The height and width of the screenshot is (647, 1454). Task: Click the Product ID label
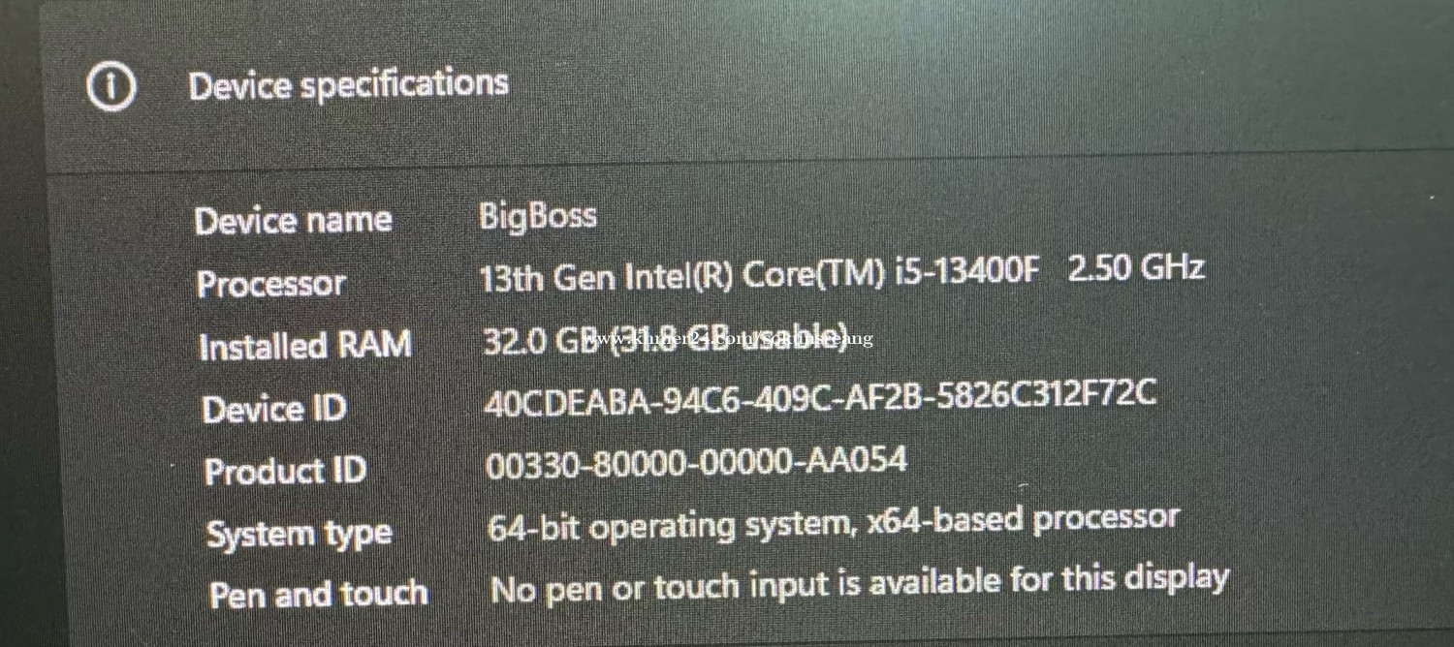pyautogui.click(x=286, y=472)
